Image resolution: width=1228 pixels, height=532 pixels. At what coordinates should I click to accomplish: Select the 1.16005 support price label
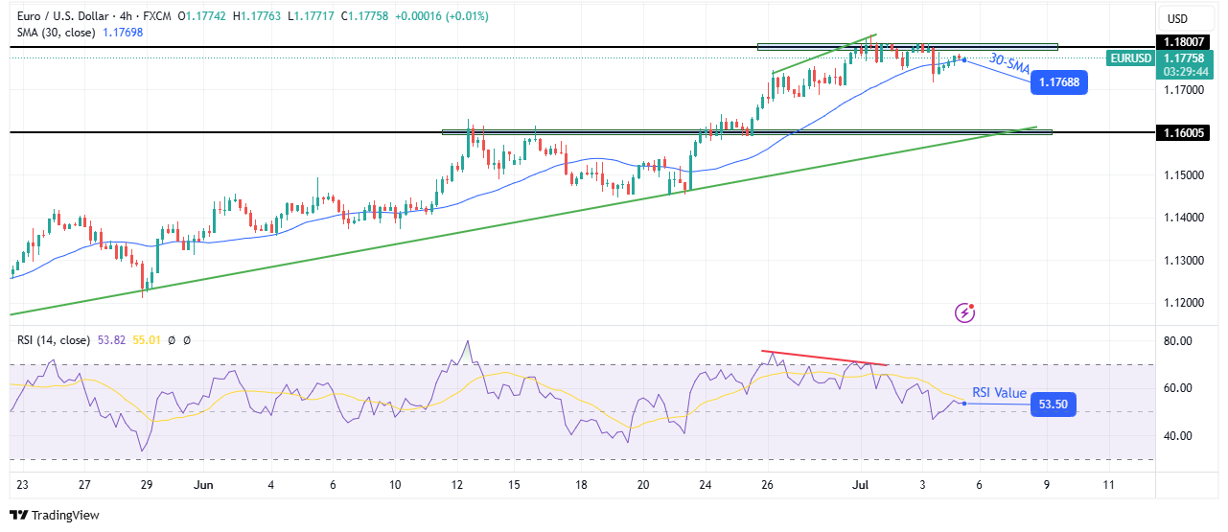point(1185,132)
